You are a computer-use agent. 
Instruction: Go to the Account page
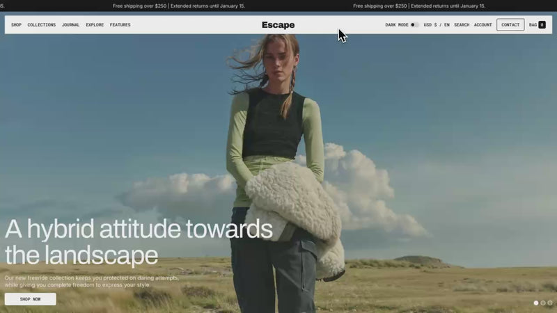[483, 25]
